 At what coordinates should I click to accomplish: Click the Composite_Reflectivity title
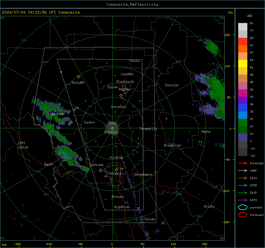(132, 4)
